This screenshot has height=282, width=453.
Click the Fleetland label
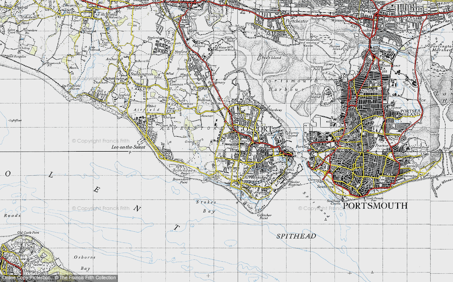(199, 46)
